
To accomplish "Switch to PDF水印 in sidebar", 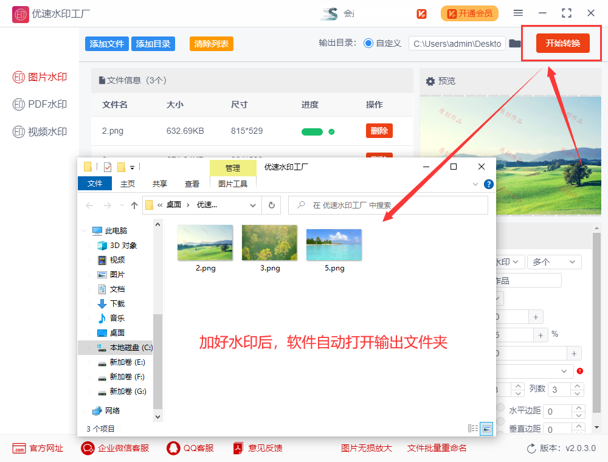I will point(40,105).
